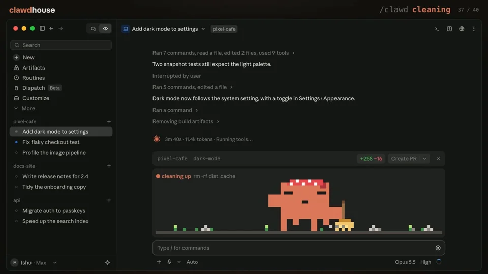
Task: Go forward with the right arrow
Action: 60,28
